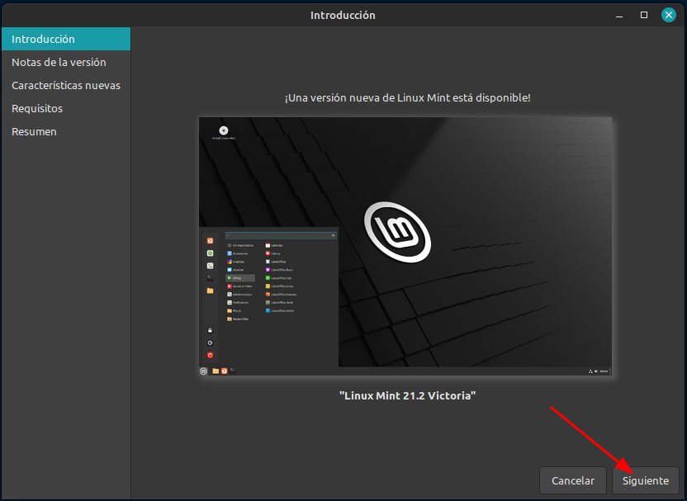Viewport: 687px width, 501px height.
Task: Minimize the upgrade window
Action: click(619, 16)
